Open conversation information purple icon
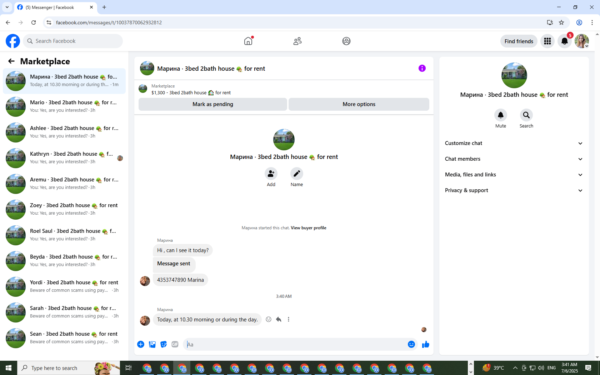 tap(422, 68)
